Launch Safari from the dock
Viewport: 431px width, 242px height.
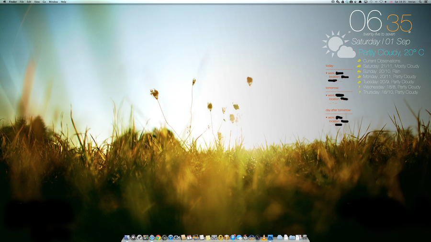(x=152, y=237)
